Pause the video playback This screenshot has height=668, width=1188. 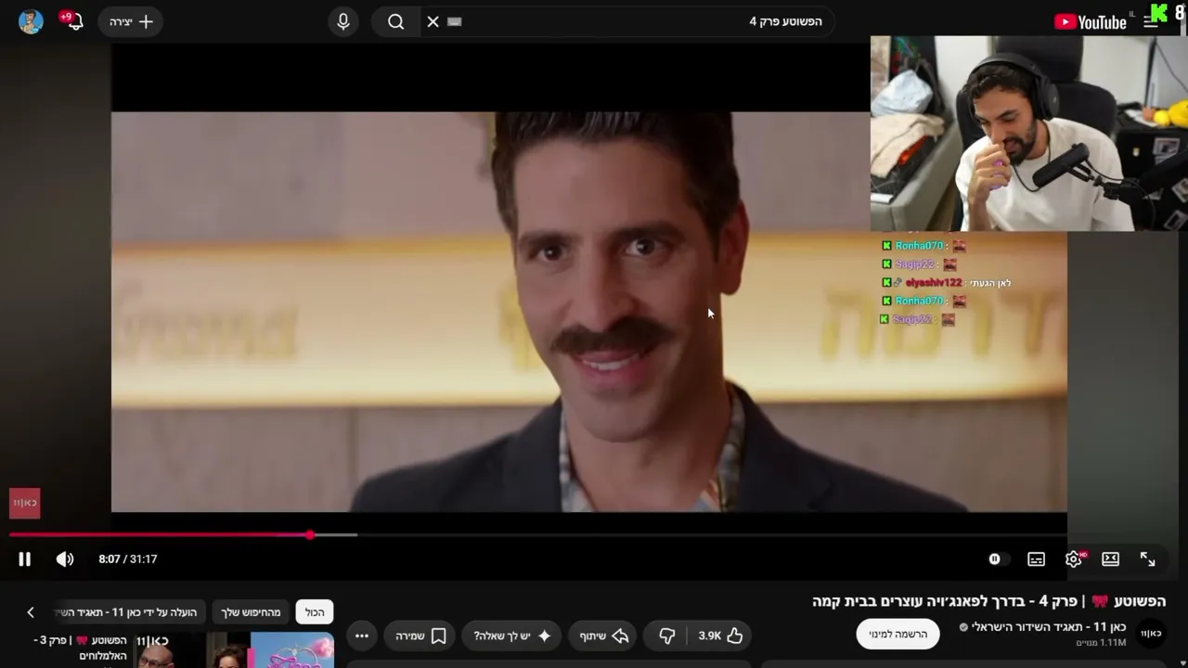pos(24,559)
